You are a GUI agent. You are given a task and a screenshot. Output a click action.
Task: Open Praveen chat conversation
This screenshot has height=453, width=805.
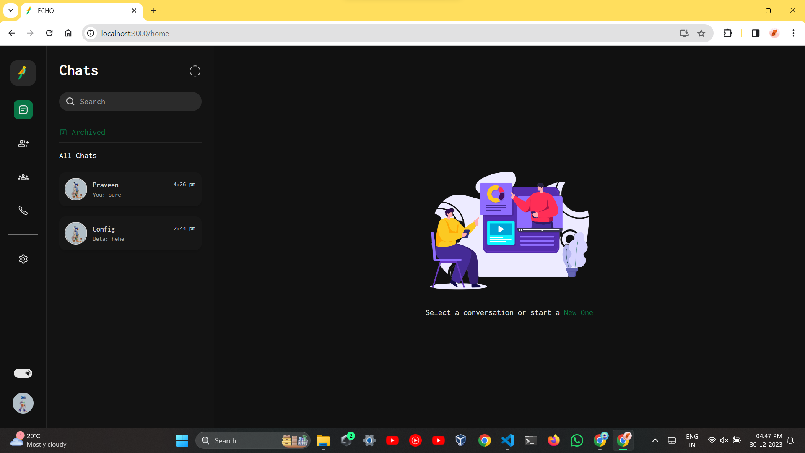pyautogui.click(x=130, y=189)
